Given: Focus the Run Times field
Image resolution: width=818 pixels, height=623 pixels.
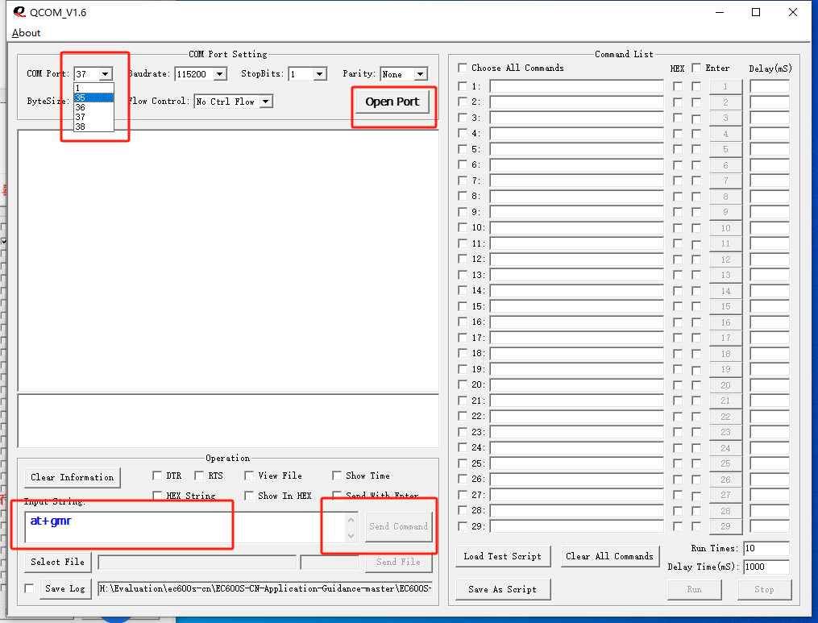Looking at the screenshot, I should pos(766,548).
